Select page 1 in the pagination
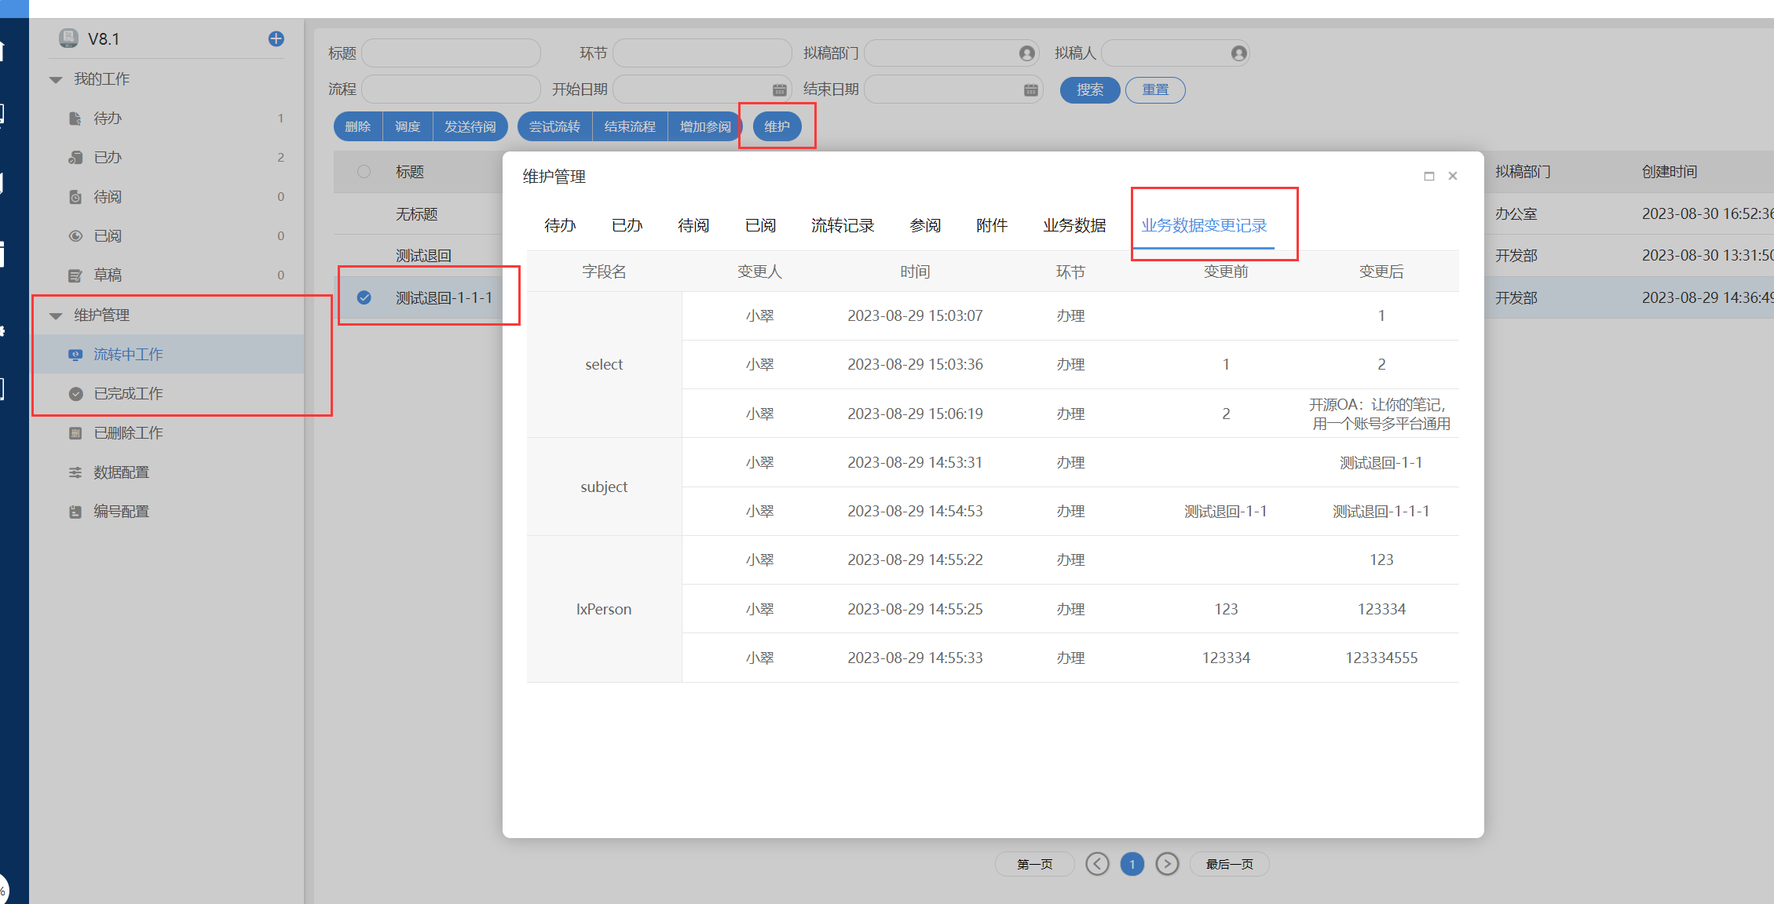The width and height of the screenshot is (1774, 904). coord(1132,864)
